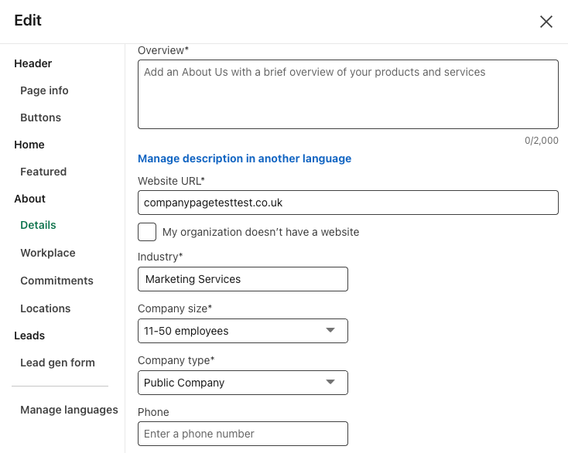Click the Leads heading in sidebar

(x=29, y=335)
